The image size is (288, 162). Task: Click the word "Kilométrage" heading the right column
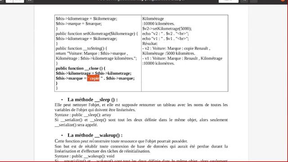pos(153,19)
